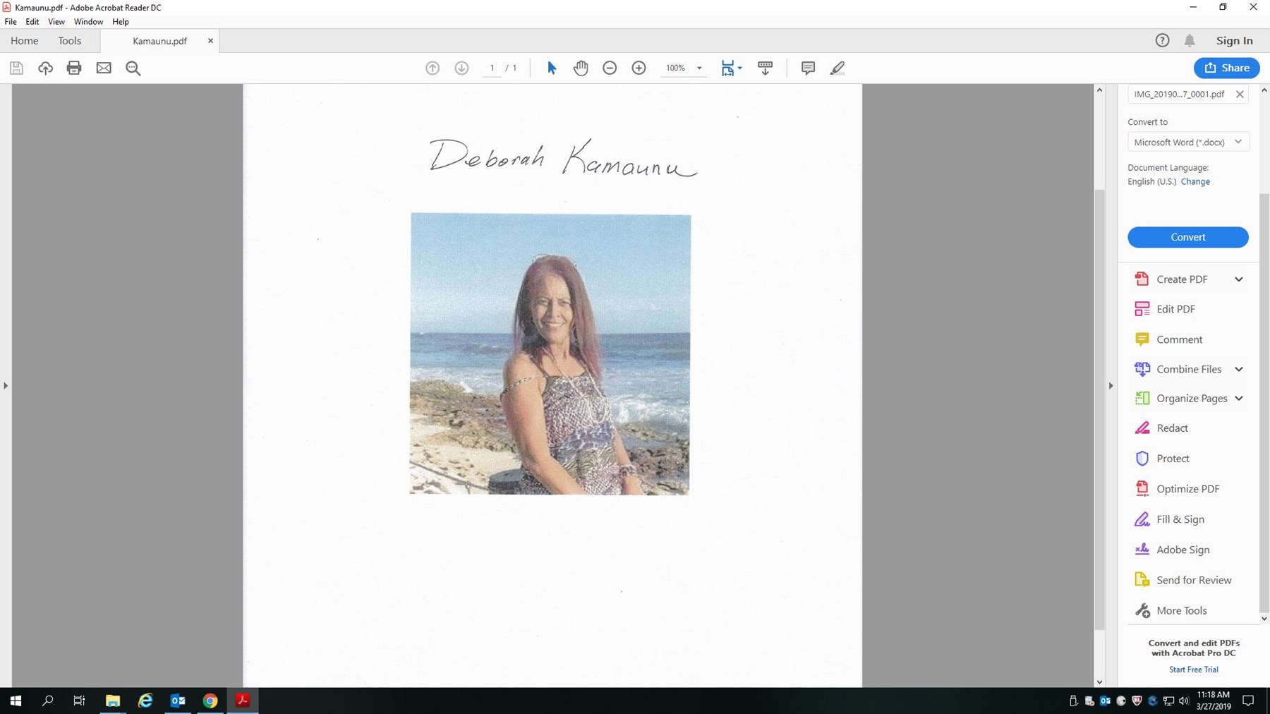Open the Convert to format dropdown
The width and height of the screenshot is (1270, 714).
[x=1187, y=142]
